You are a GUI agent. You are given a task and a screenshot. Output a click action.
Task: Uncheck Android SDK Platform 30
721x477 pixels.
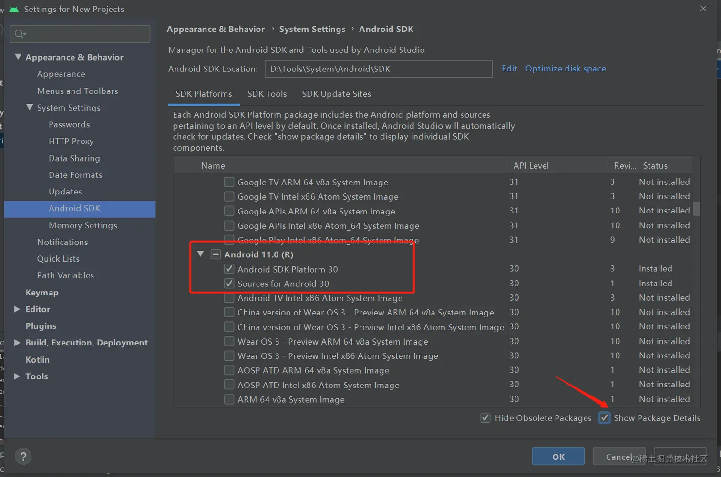point(229,269)
